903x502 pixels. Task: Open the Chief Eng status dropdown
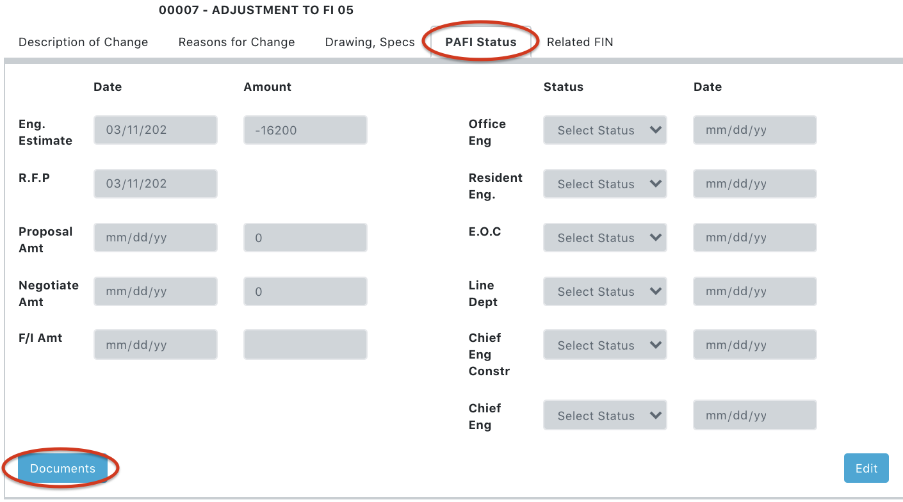[605, 416]
